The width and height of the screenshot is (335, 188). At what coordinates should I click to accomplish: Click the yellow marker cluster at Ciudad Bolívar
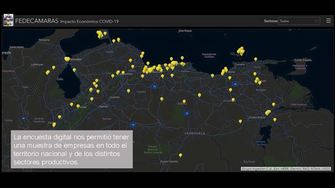point(268,112)
